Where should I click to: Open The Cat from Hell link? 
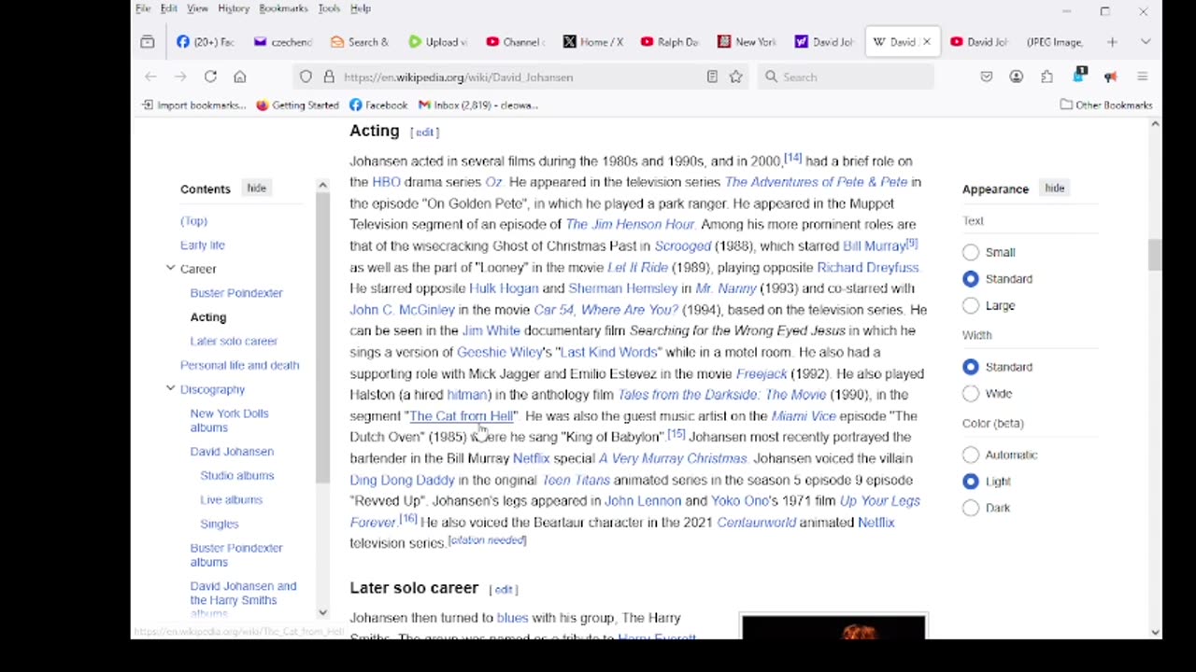click(461, 415)
